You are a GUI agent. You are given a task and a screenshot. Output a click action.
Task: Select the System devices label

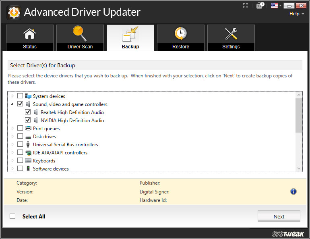tap(49, 96)
